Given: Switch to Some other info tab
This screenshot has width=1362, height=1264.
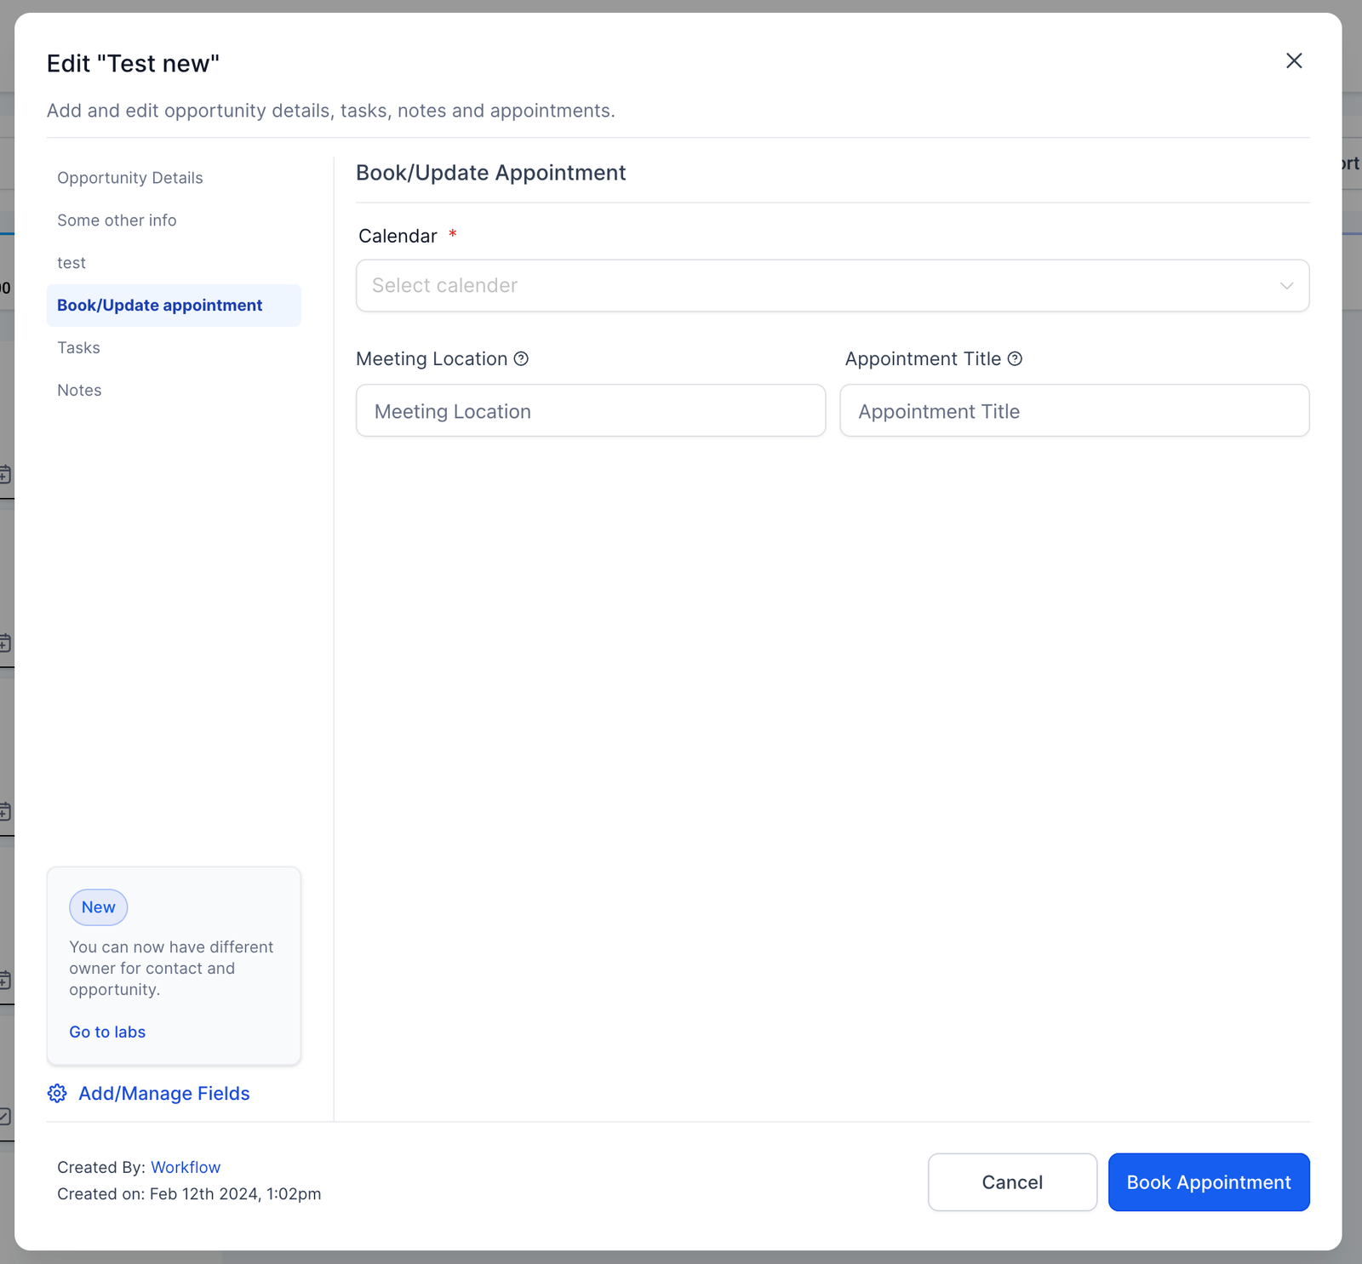Looking at the screenshot, I should pyautogui.click(x=117, y=220).
